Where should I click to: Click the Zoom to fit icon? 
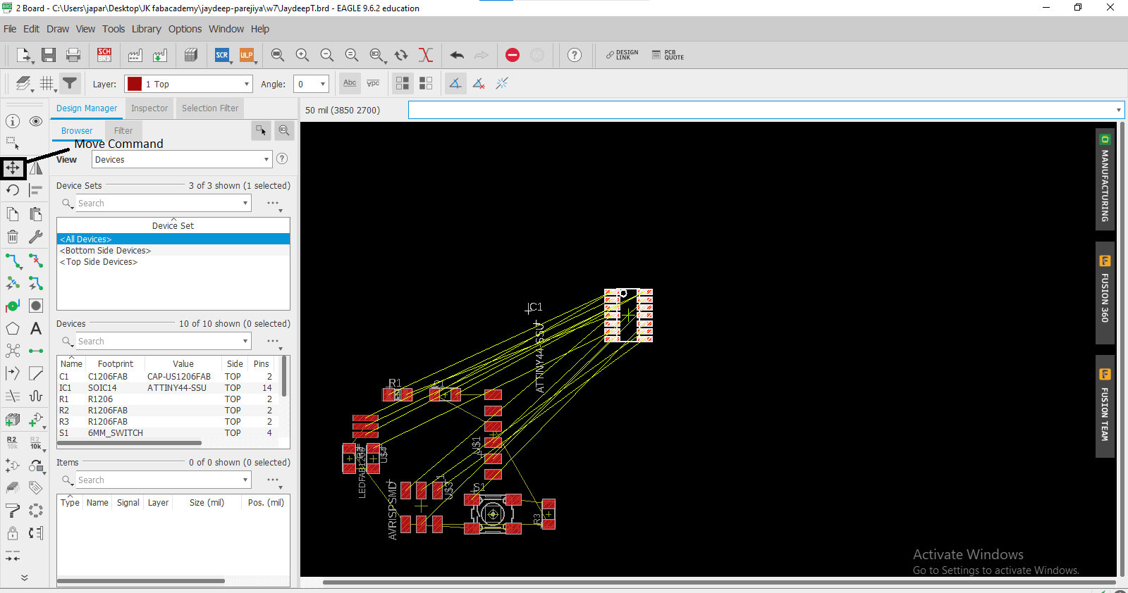[x=278, y=55]
